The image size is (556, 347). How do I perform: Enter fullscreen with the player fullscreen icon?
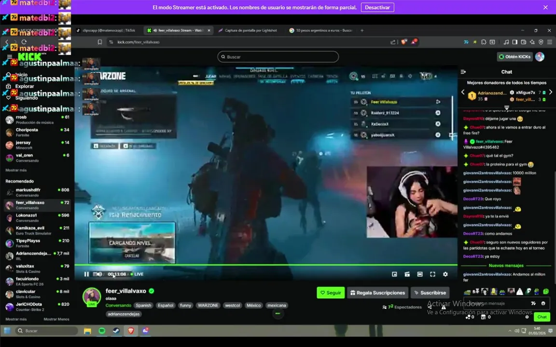432,274
